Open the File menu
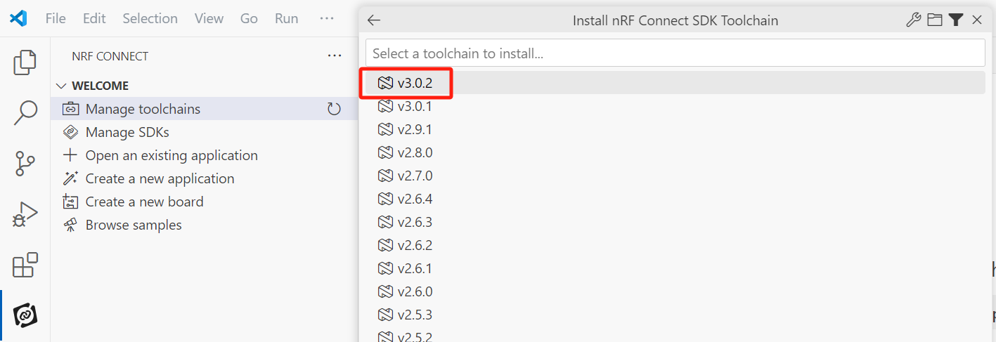Image resolution: width=996 pixels, height=342 pixels. [x=56, y=18]
